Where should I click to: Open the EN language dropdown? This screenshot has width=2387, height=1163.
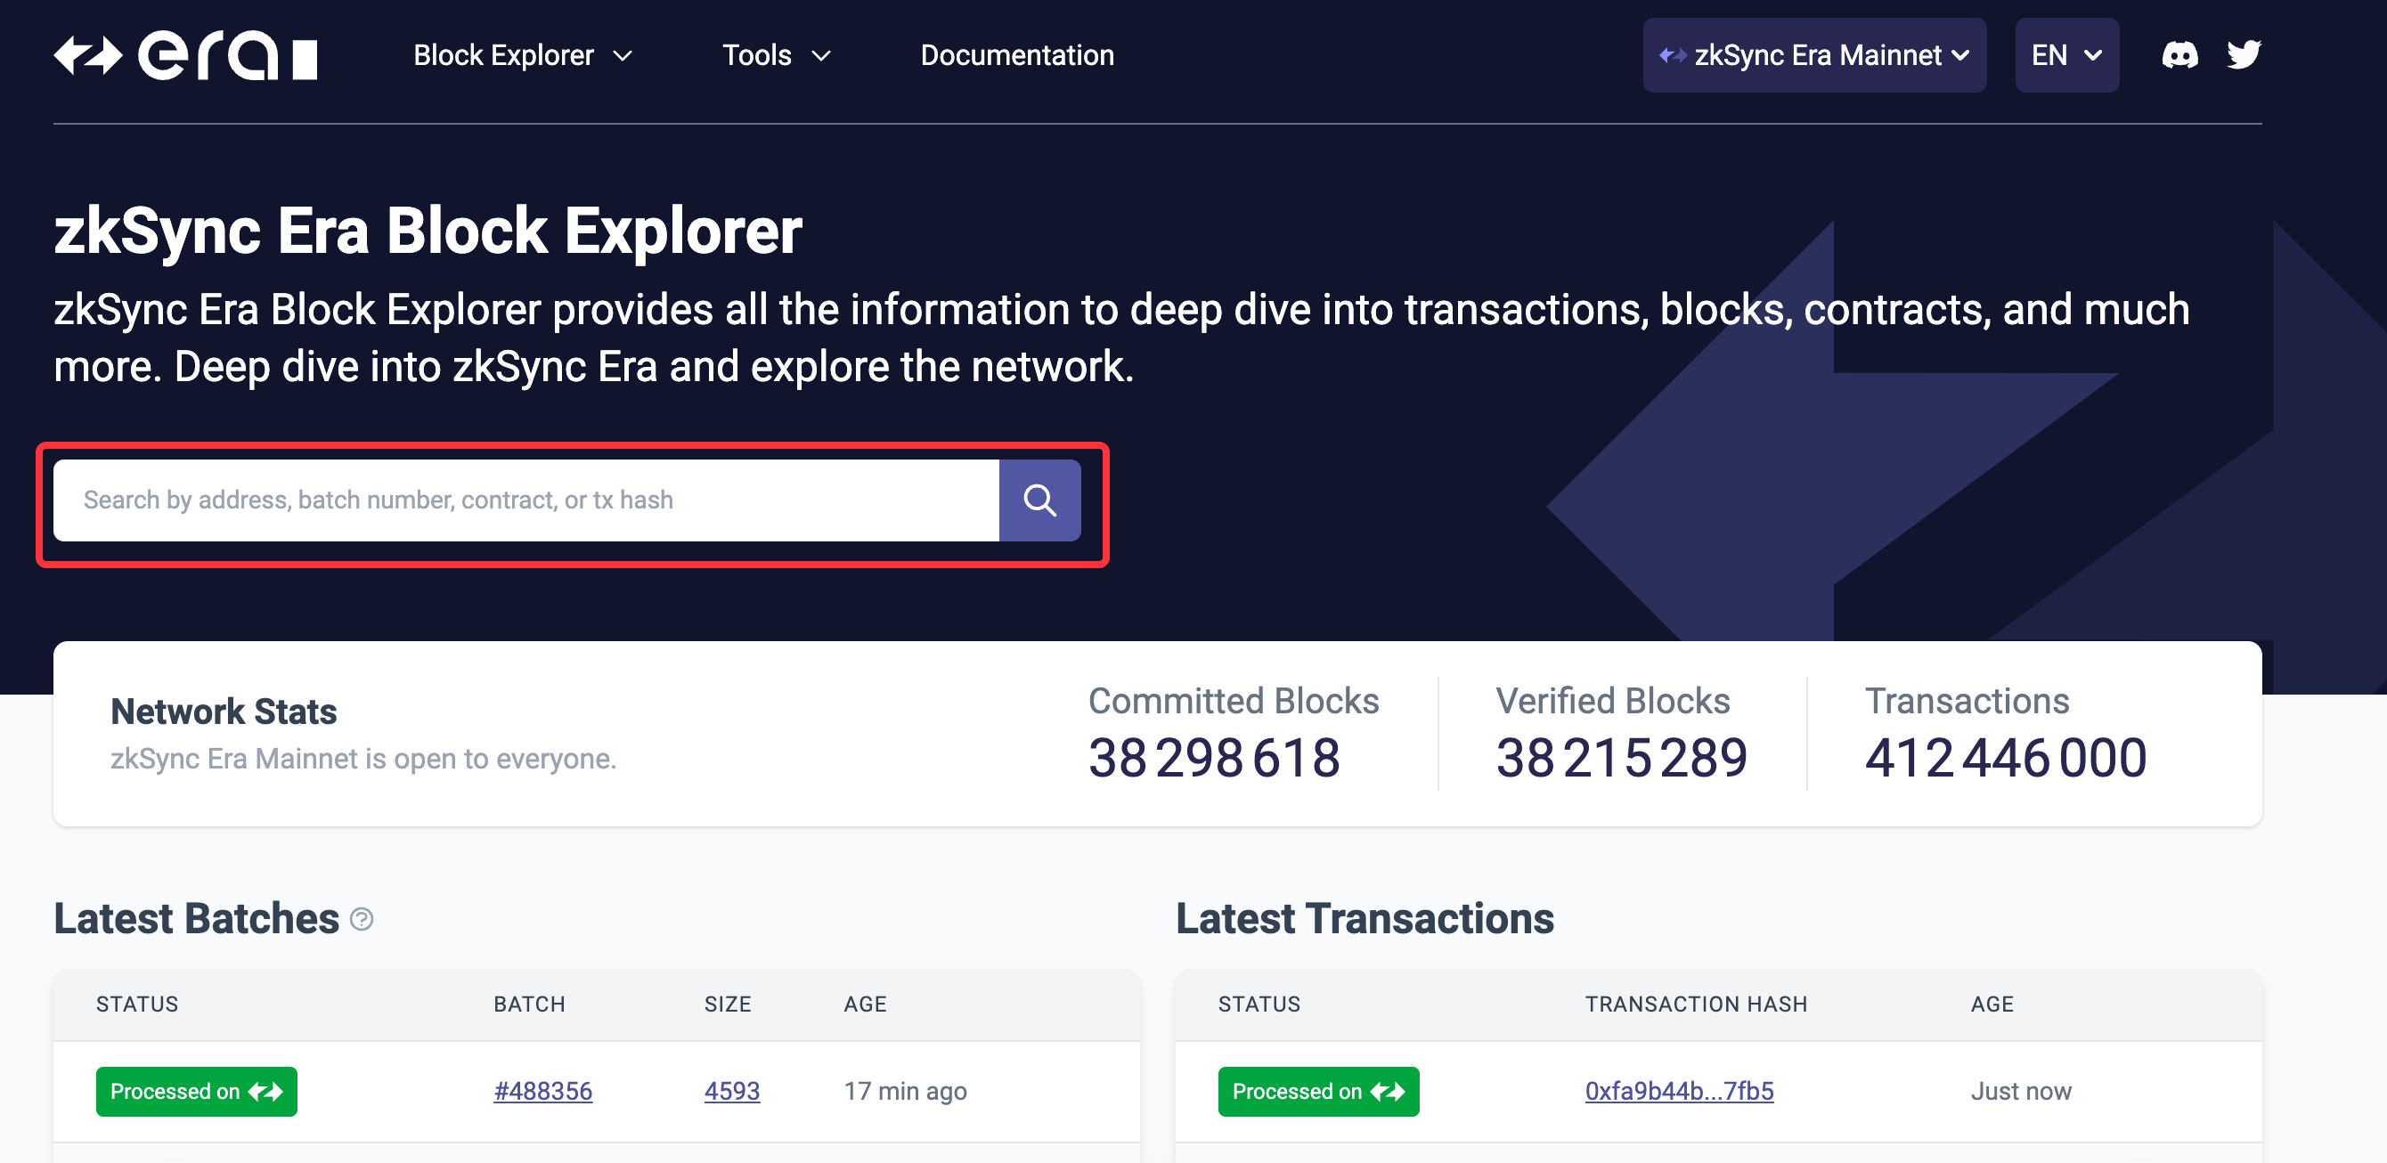2066,55
